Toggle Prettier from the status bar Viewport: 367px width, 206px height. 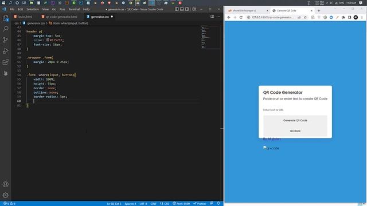pyautogui.click(x=200, y=204)
